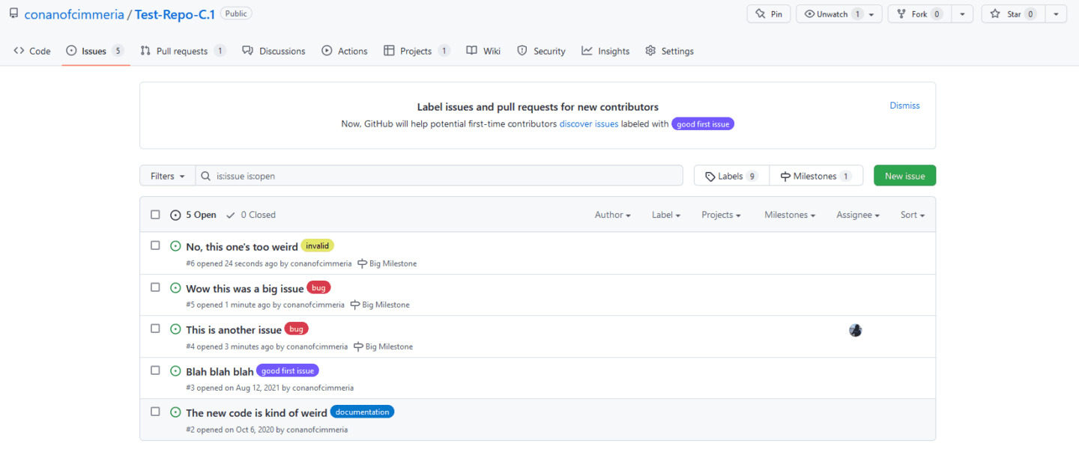1079x452 pixels.
Task: Click the tag icon on the Labels button
Action: point(710,175)
